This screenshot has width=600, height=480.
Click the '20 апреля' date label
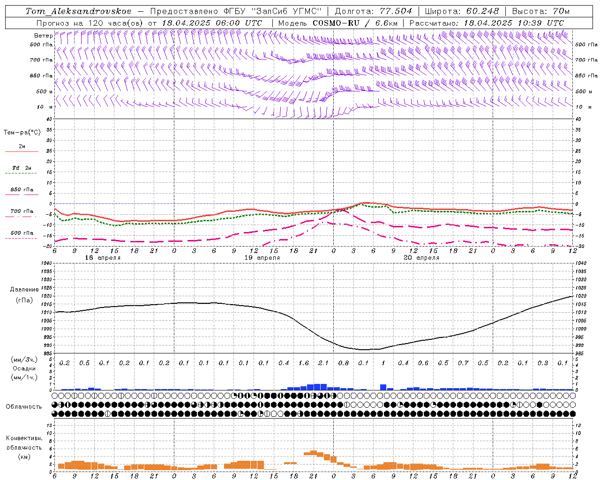(421, 258)
